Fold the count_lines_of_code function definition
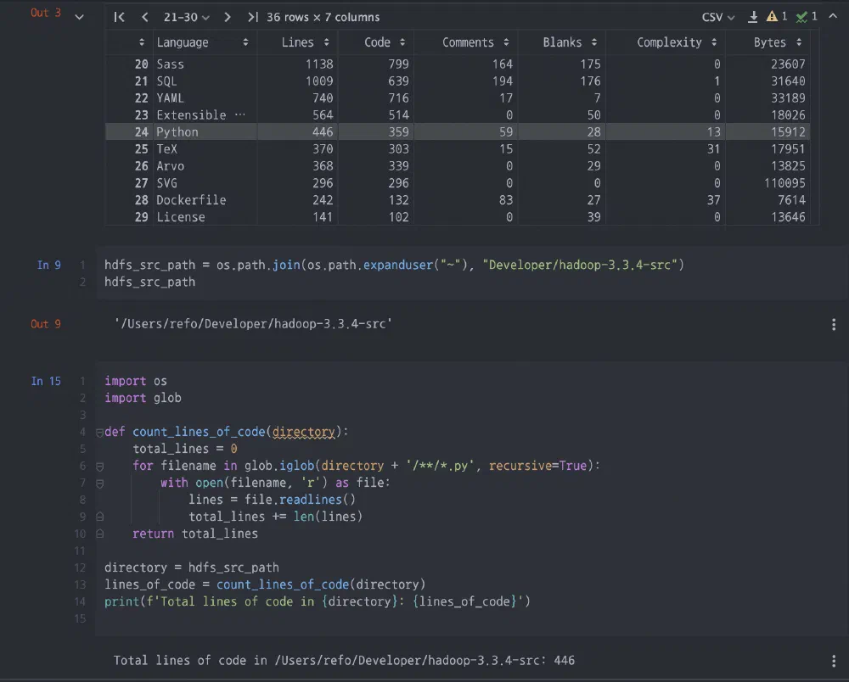The image size is (849, 682). tap(99, 433)
